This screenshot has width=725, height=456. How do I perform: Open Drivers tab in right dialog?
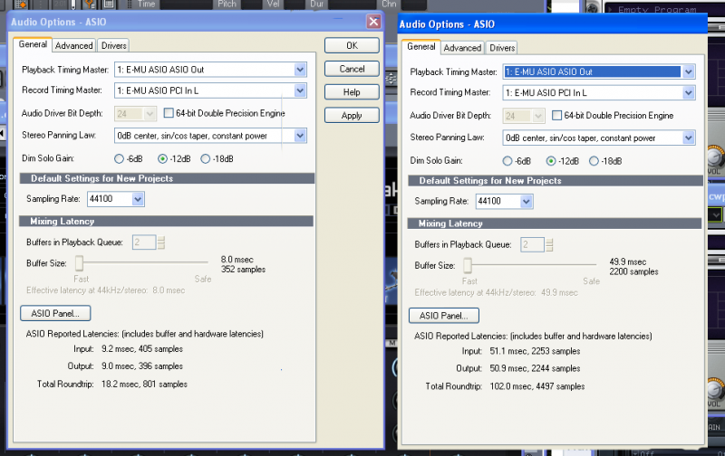pos(502,48)
